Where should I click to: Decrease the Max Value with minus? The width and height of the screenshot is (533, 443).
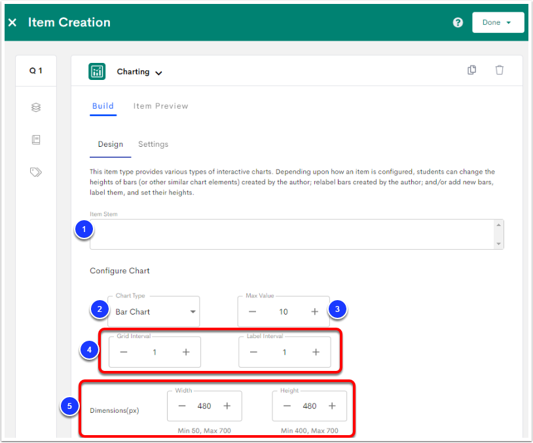(x=252, y=312)
